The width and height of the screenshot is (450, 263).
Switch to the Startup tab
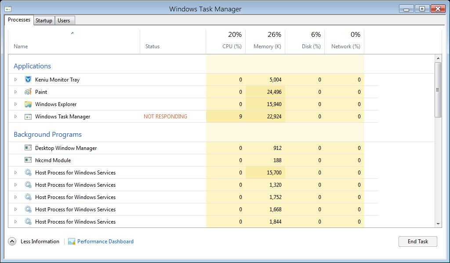pyautogui.click(x=44, y=21)
